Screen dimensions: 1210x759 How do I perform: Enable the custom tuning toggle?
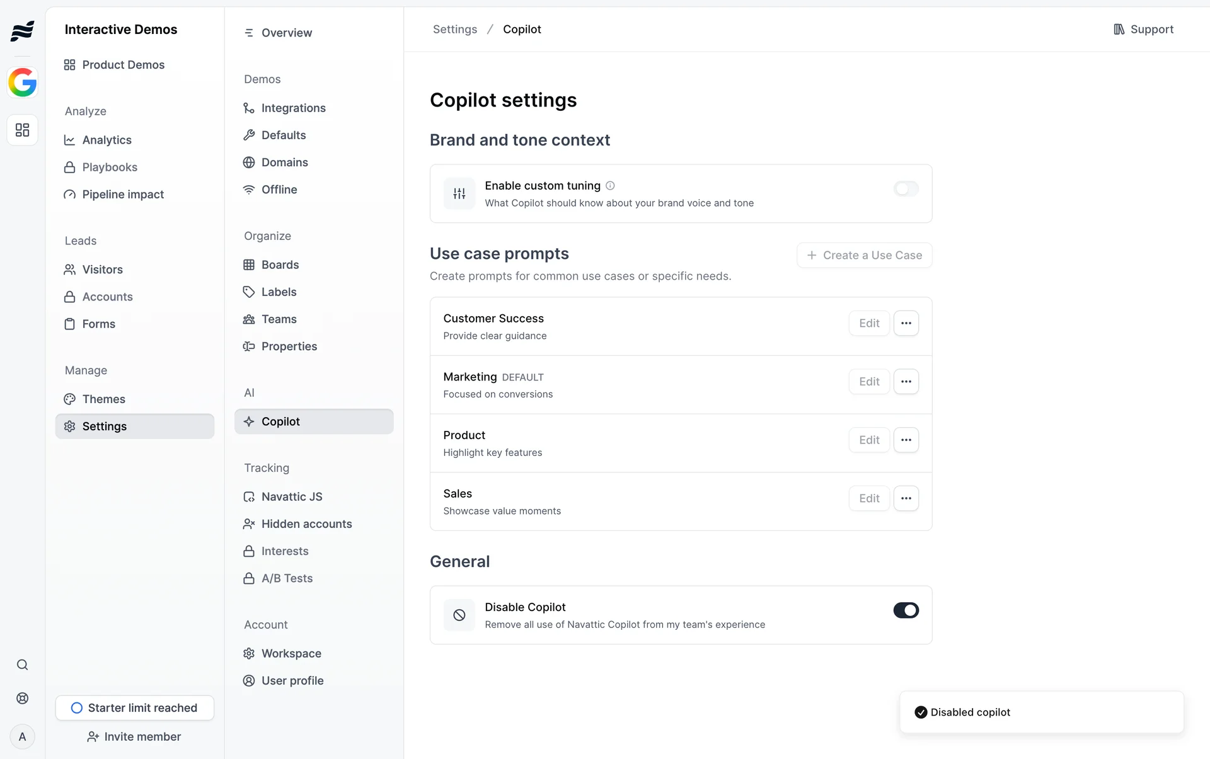click(x=906, y=189)
